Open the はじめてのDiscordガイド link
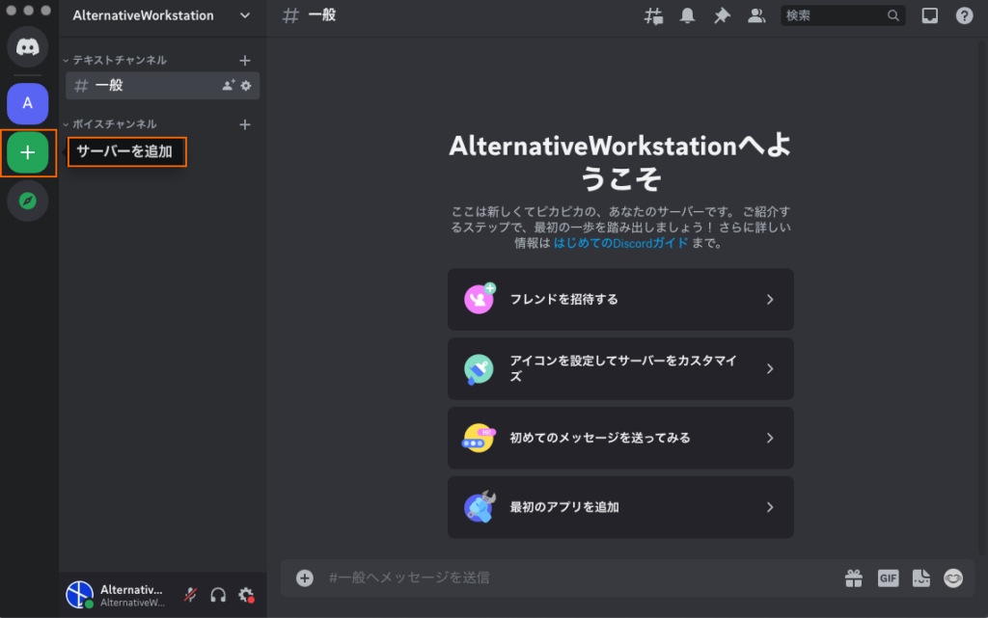The image size is (988, 618). tap(620, 243)
